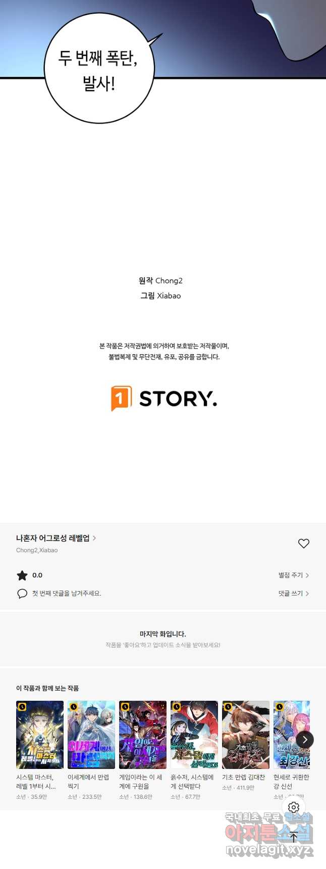Toggle the heart like icon
Screen dimensions: 326x869
pyautogui.click(x=303, y=544)
